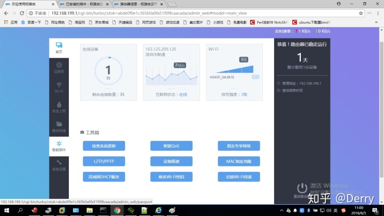
Task: Open Internet Explorer from taskbar
Action: coord(158,210)
